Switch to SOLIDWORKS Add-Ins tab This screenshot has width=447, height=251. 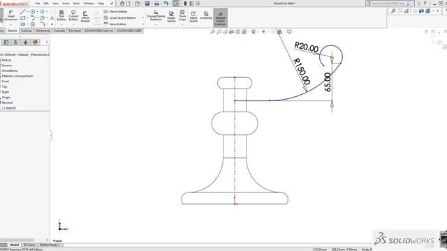(99, 31)
